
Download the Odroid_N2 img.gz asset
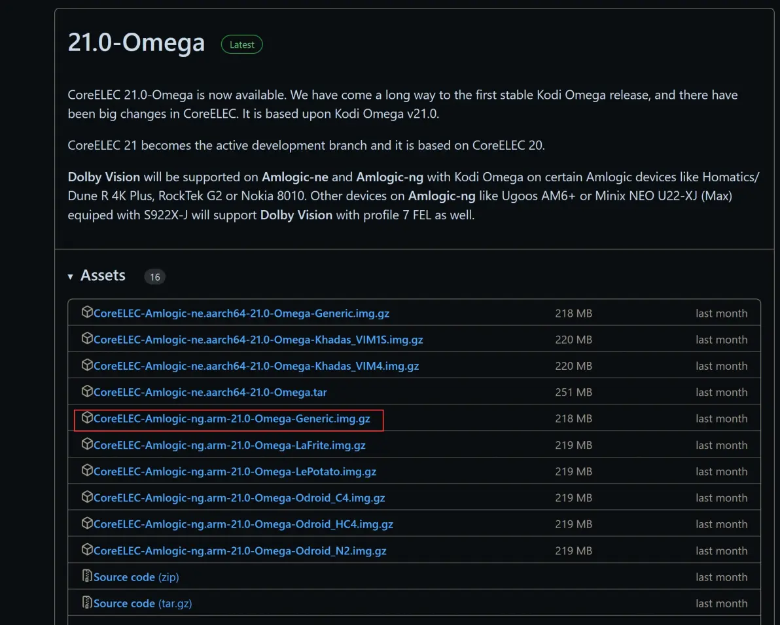[x=239, y=550]
